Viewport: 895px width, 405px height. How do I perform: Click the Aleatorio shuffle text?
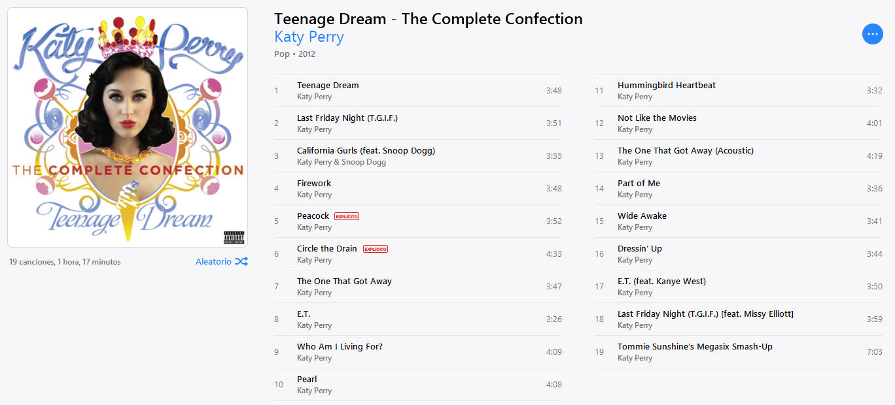pyautogui.click(x=213, y=261)
